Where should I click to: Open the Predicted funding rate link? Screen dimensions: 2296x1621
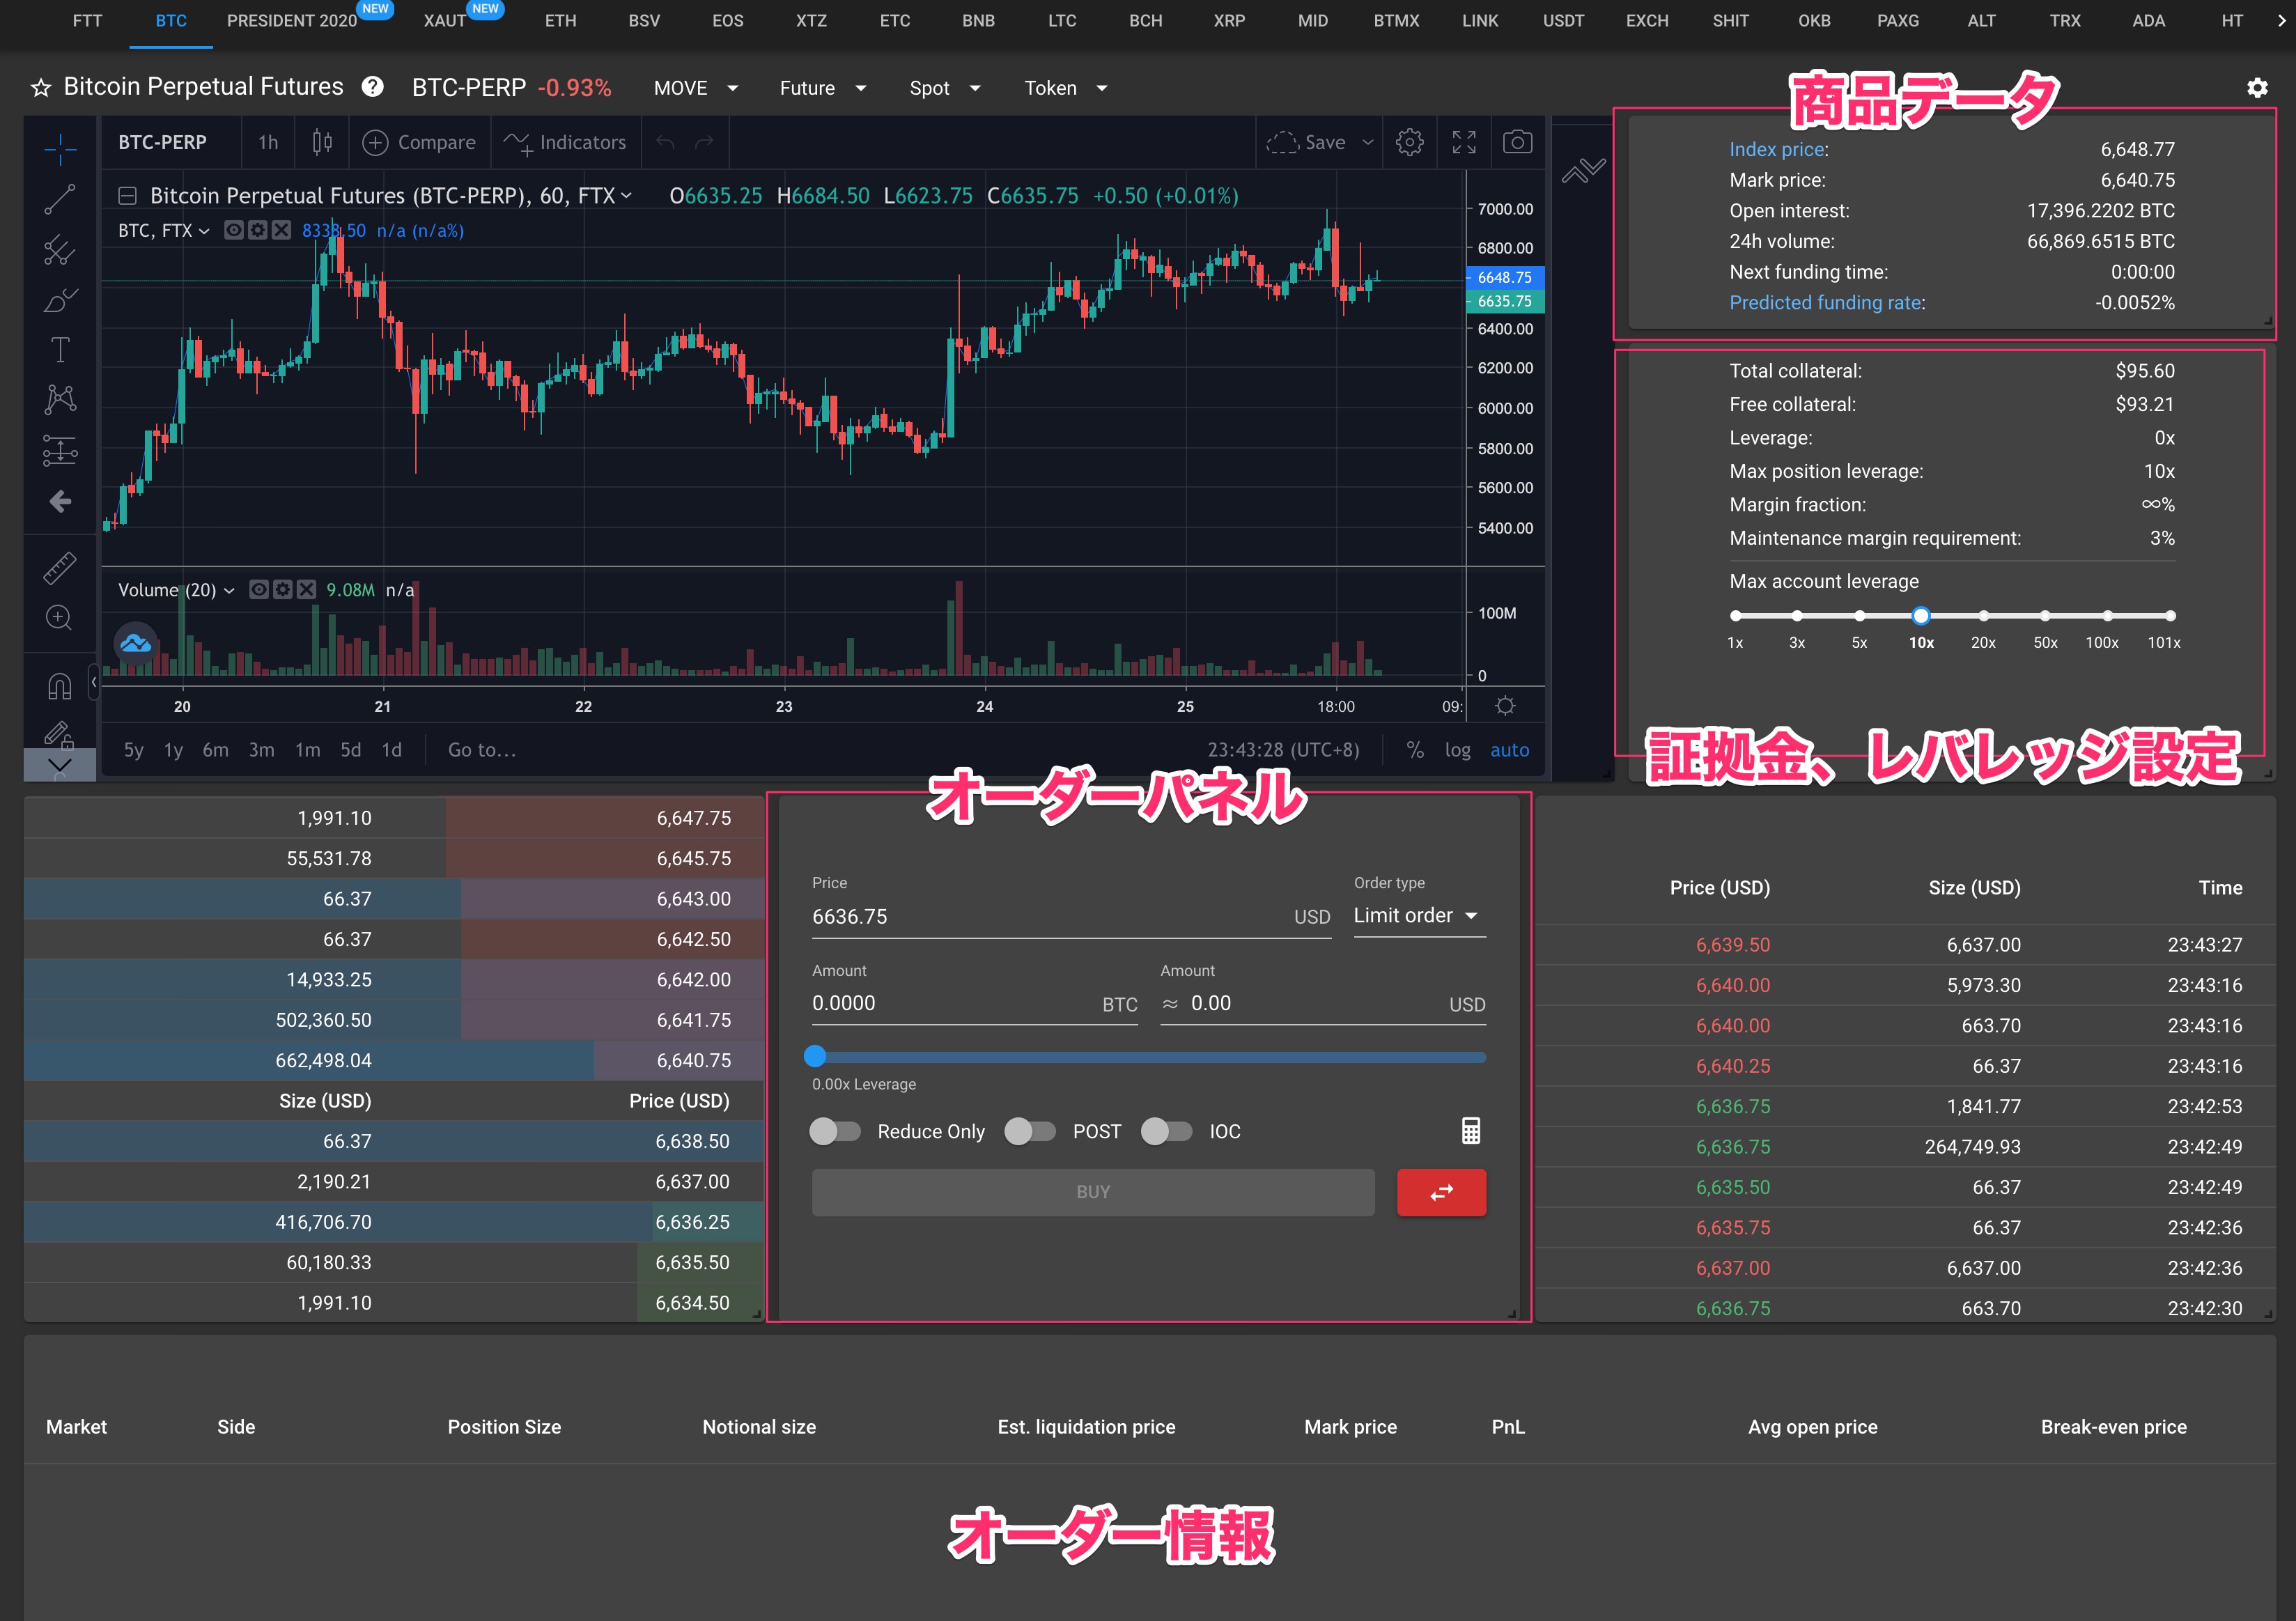(x=1826, y=303)
